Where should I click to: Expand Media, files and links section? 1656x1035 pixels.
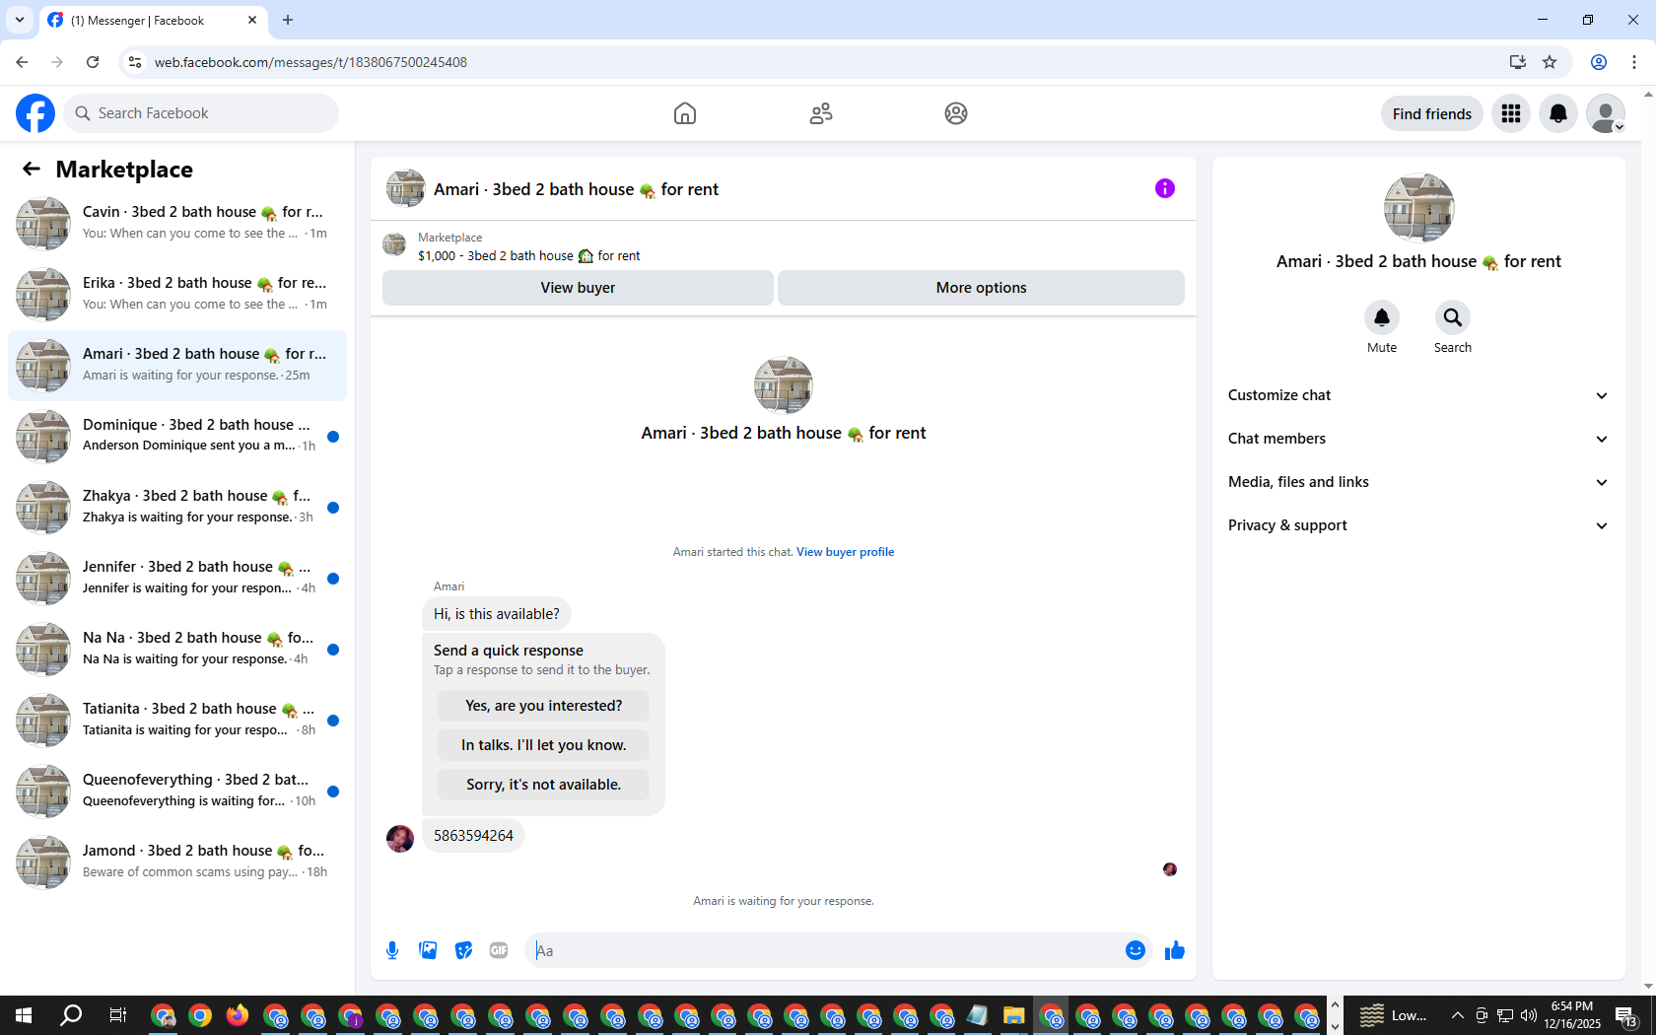click(1418, 482)
